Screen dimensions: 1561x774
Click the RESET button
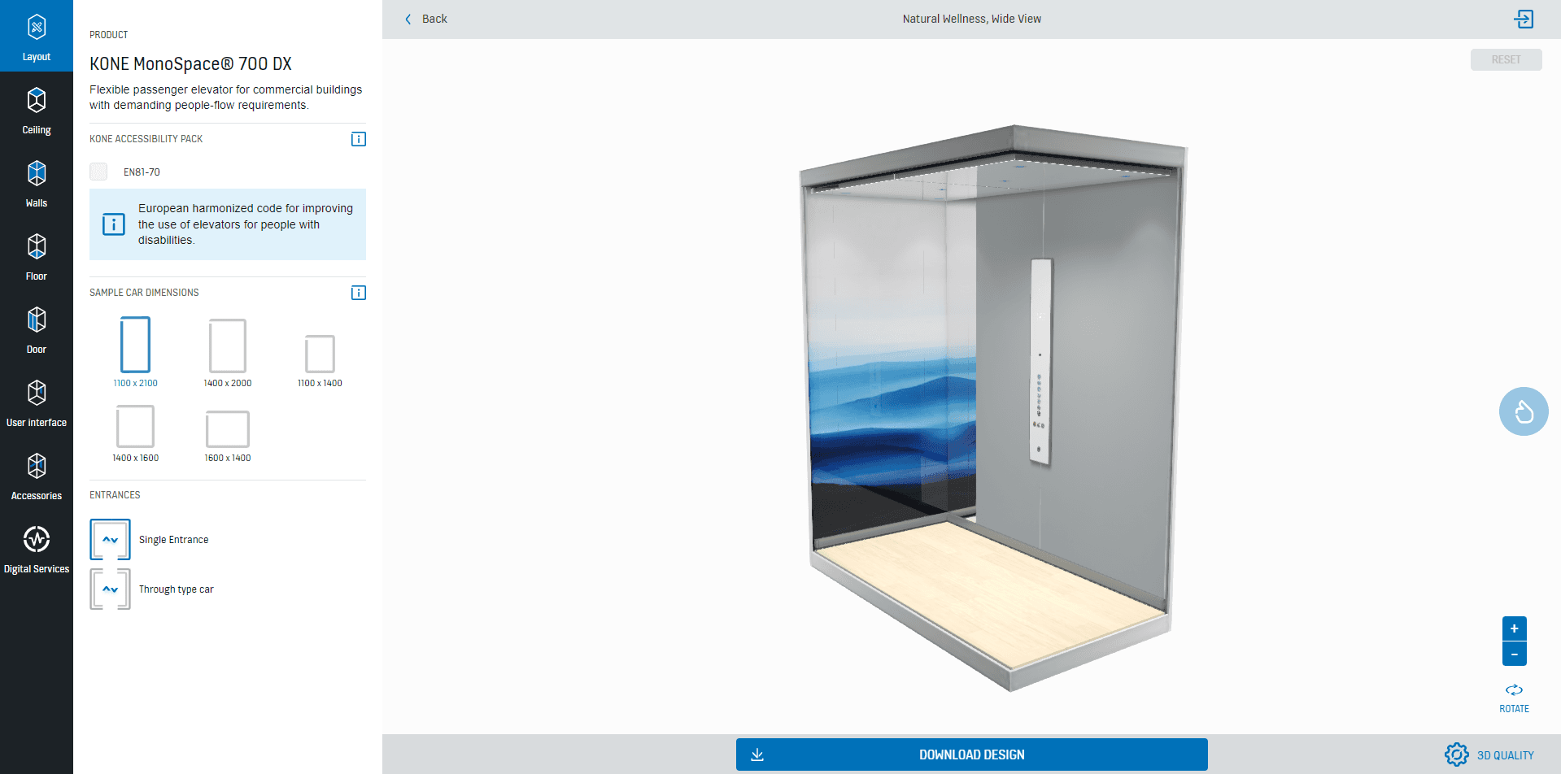click(1506, 59)
